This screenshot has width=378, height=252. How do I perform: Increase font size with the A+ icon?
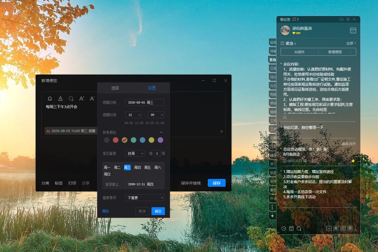81,99
